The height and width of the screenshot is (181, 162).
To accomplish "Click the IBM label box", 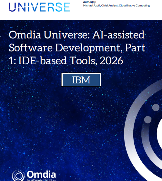I will click(x=81, y=80).
